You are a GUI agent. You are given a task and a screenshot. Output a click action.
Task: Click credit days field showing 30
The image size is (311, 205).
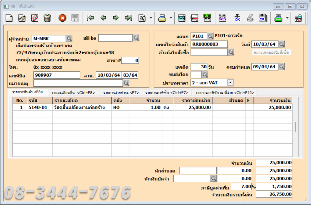(199, 67)
